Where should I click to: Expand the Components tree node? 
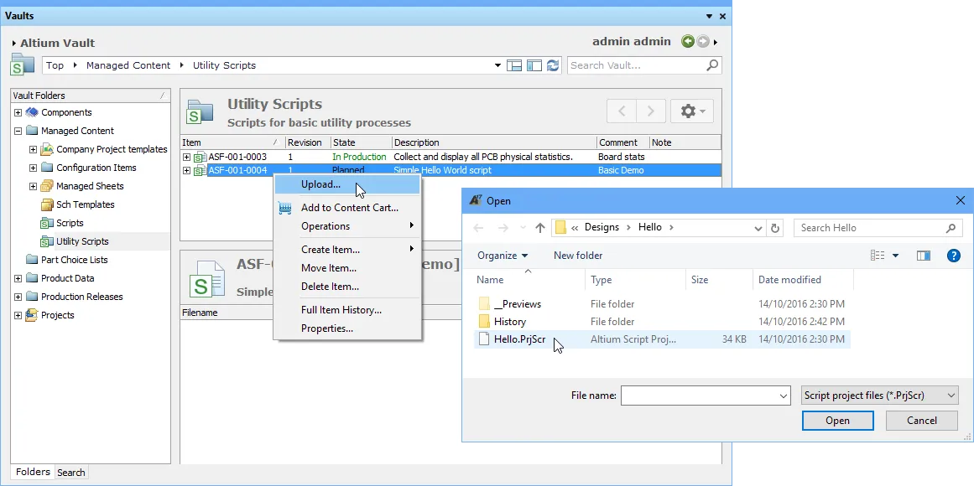click(18, 113)
